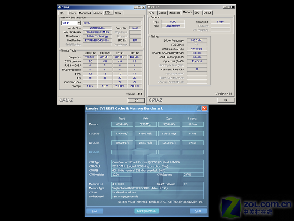Minimize the EVEREST benchmark window
Screen dimensions: 294x221
(x=199, y=108)
